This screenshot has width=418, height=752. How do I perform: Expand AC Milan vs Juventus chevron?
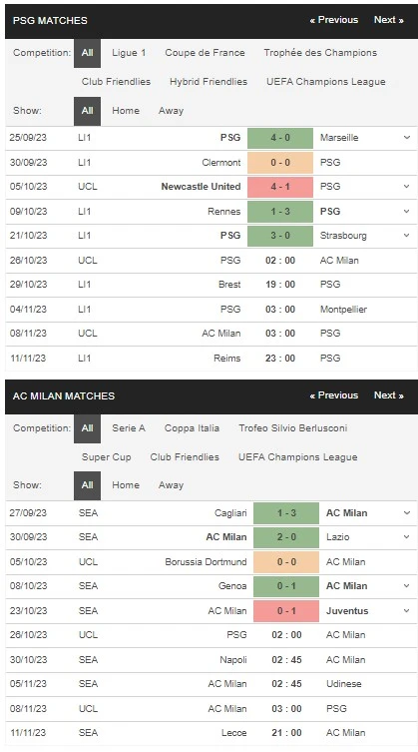406,611
